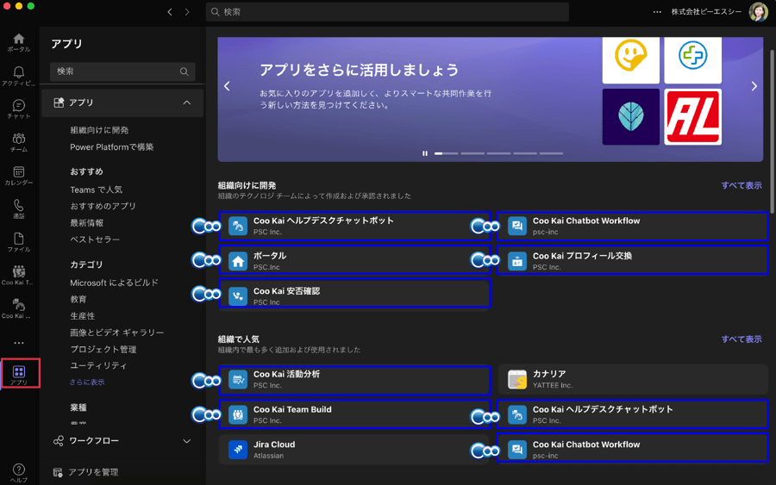Open Coo Kai ヘルプデスクチャットボット under 組織で人気
The height and width of the screenshot is (485, 776).
point(632,413)
